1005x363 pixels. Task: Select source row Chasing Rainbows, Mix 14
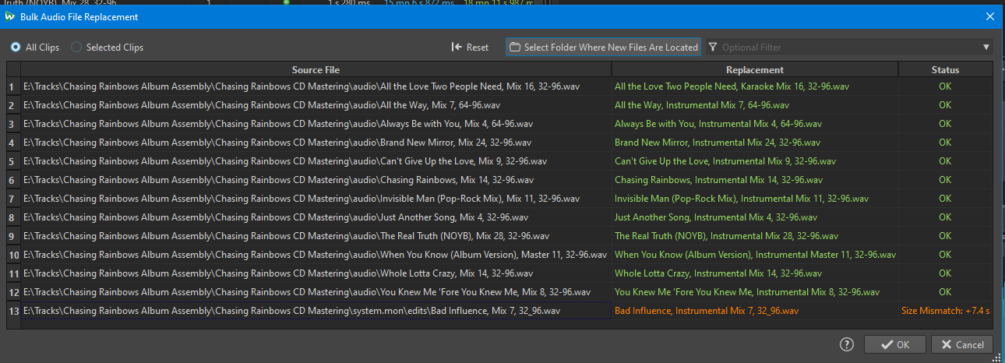(316, 179)
